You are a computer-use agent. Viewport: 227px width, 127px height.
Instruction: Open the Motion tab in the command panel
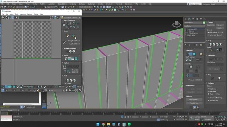(197, 19)
